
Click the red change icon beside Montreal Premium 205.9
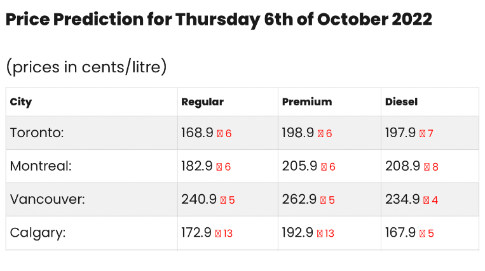[x=324, y=167]
